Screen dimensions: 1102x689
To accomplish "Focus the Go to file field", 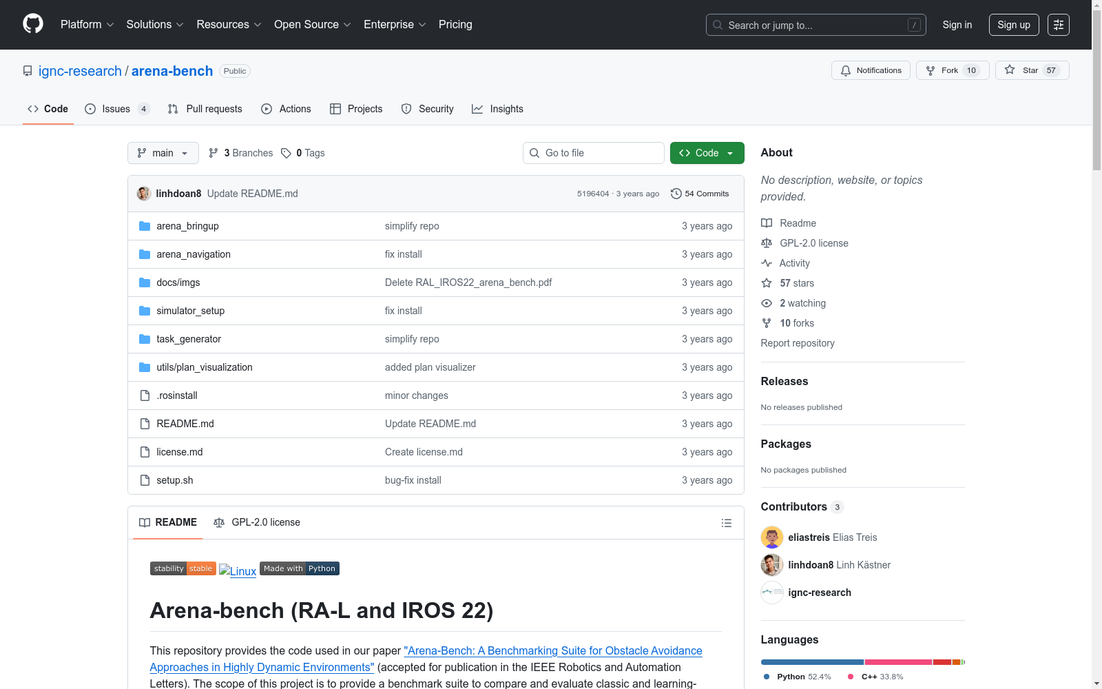I will [594, 153].
